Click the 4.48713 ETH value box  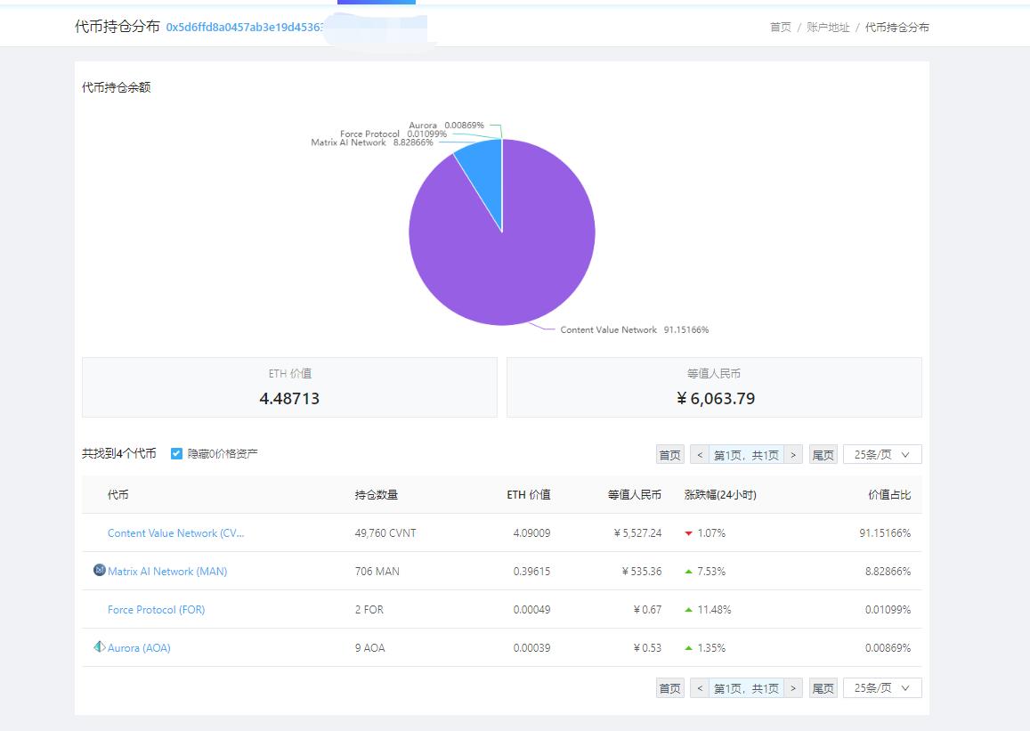[289, 386]
